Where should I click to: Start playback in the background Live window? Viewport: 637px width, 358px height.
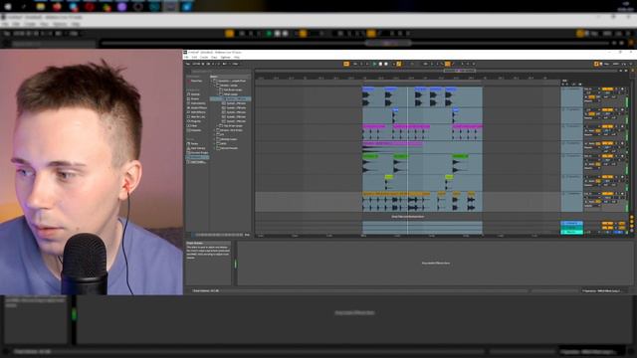269,33
